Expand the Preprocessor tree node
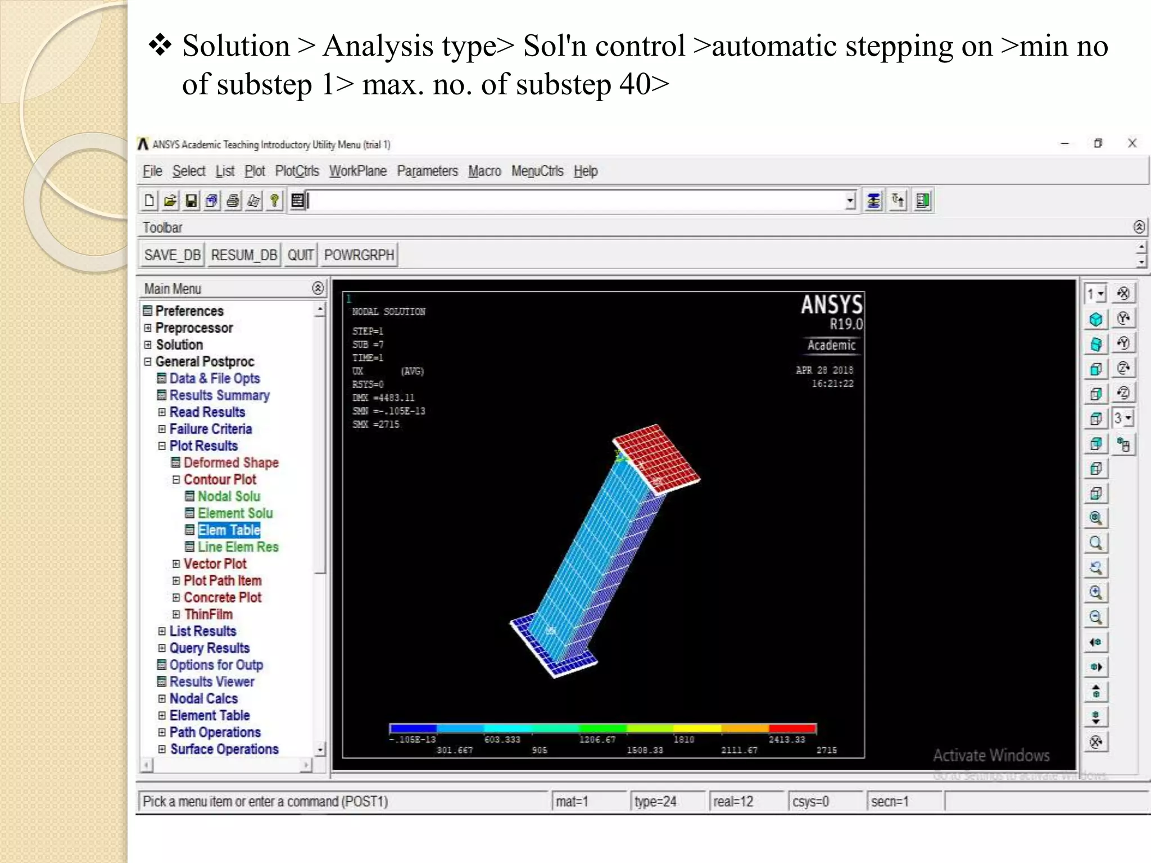 pos(148,328)
